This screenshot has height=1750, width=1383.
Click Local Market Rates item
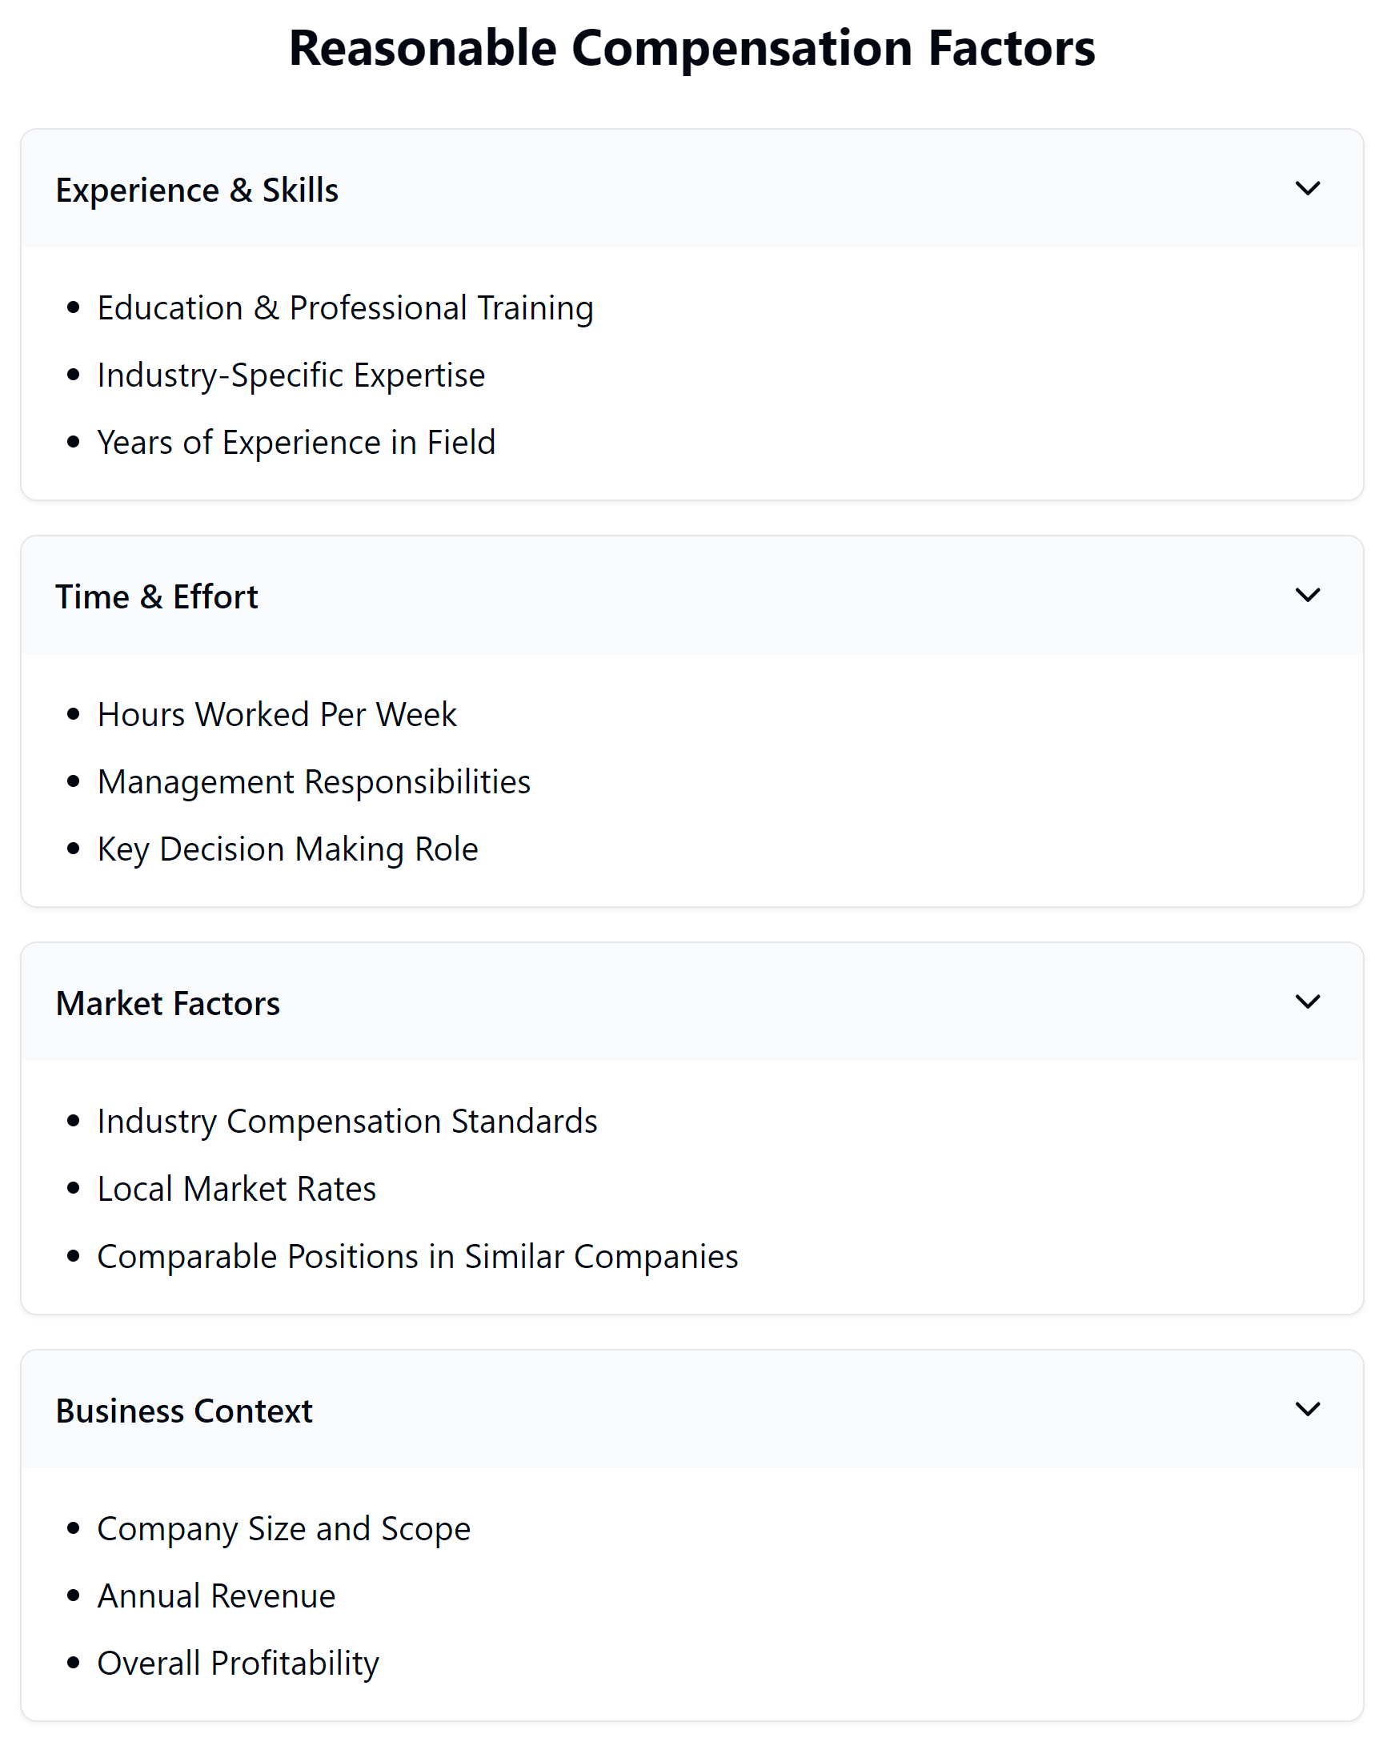coord(235,1189)
